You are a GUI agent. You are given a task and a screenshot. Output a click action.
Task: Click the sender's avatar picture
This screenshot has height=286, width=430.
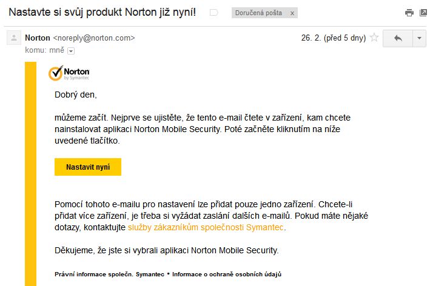coord(14,38)
